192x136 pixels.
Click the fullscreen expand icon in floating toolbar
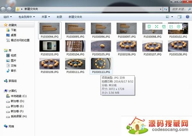[x=156, y=27]
